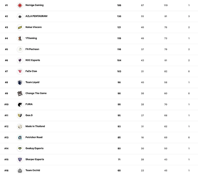Open the Sharper Esports team link
Screen dimensions: 198x176
[35, 159]
